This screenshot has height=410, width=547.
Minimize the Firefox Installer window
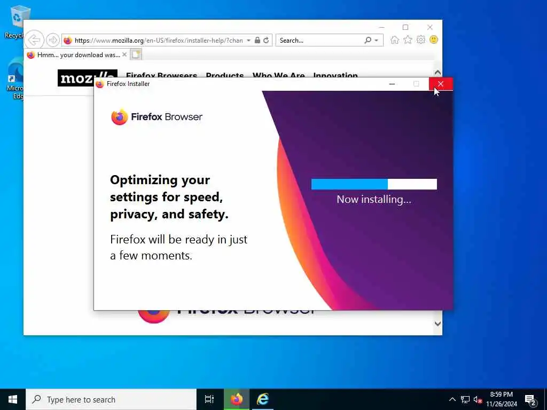(x=392, y=84)
